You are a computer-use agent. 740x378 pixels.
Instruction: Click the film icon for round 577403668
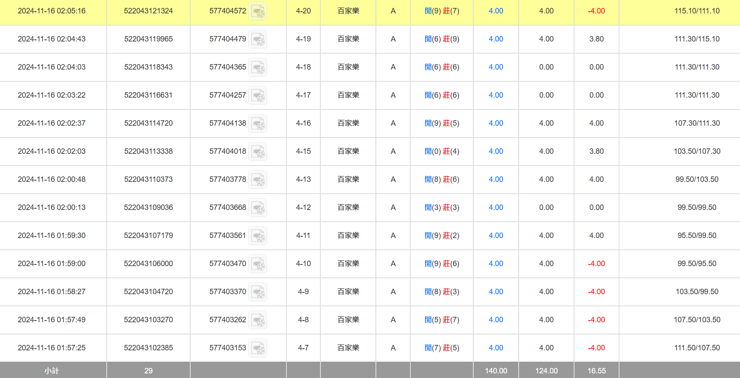[257, 208]
